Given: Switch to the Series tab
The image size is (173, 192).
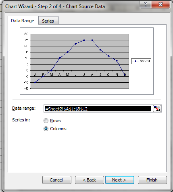Looking at the screenshot, I should [x=48, y=21].
